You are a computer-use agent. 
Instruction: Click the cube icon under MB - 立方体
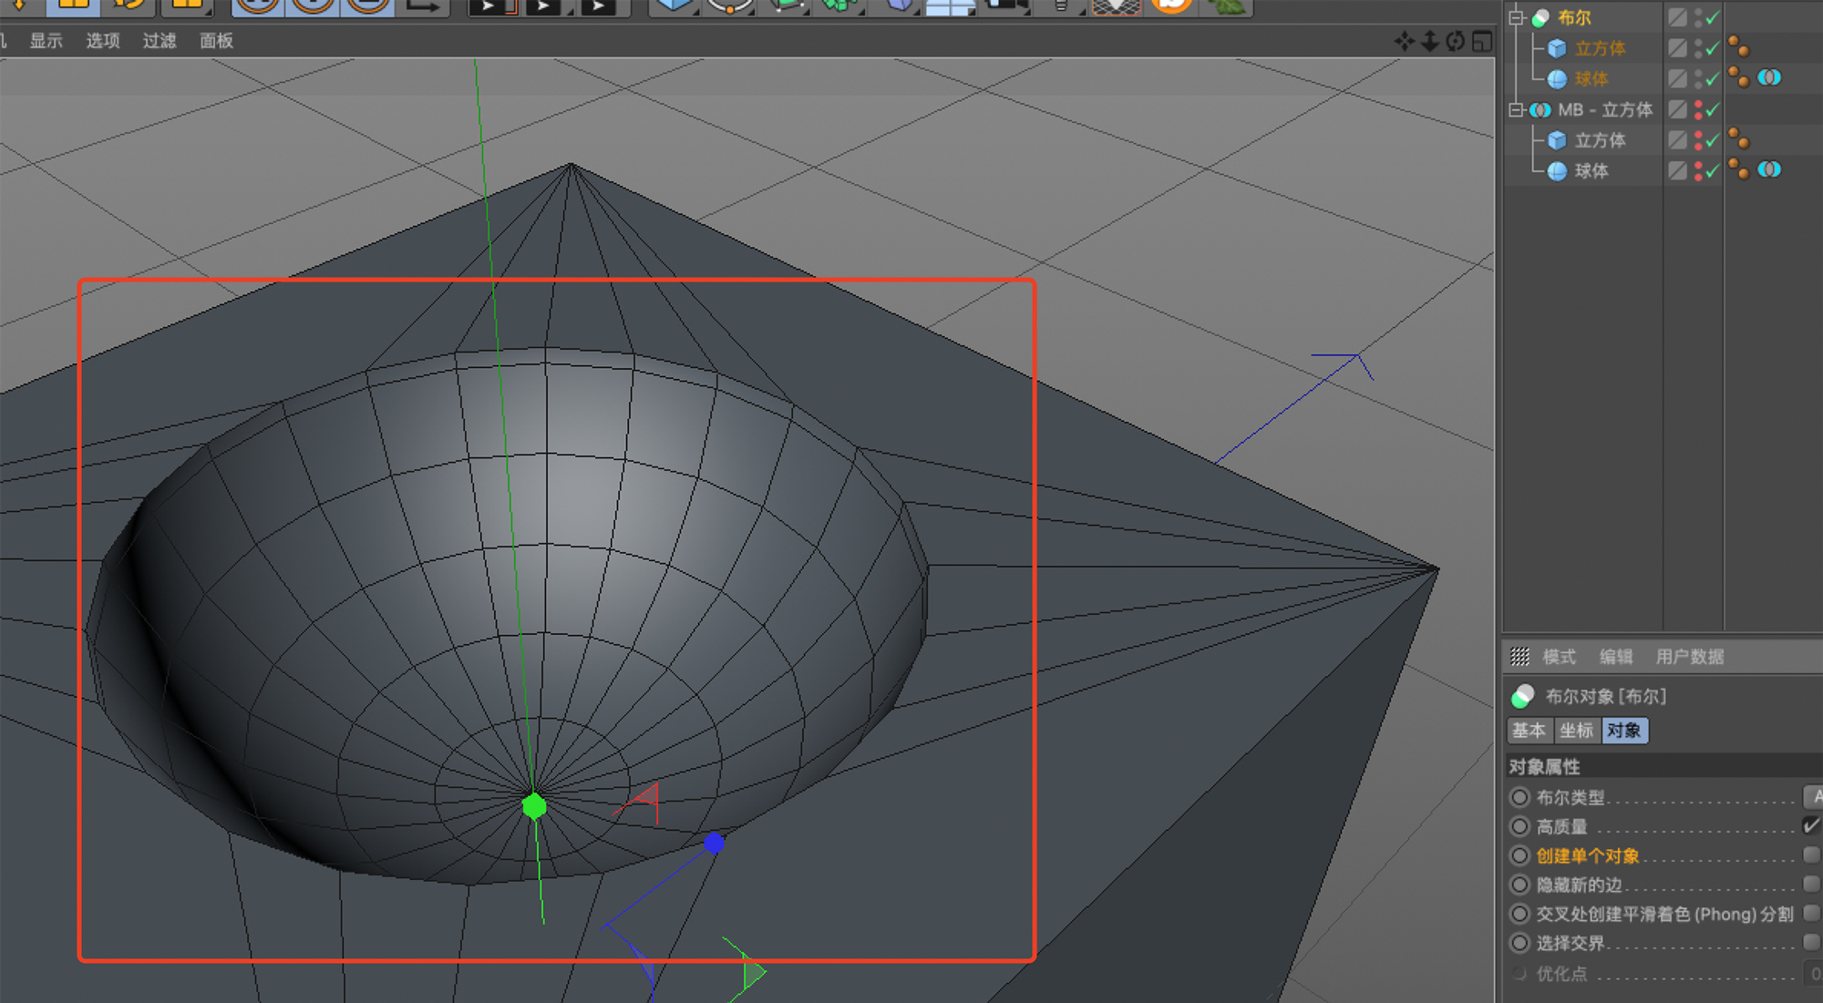pyautogui.click(x=1557, y=140)
